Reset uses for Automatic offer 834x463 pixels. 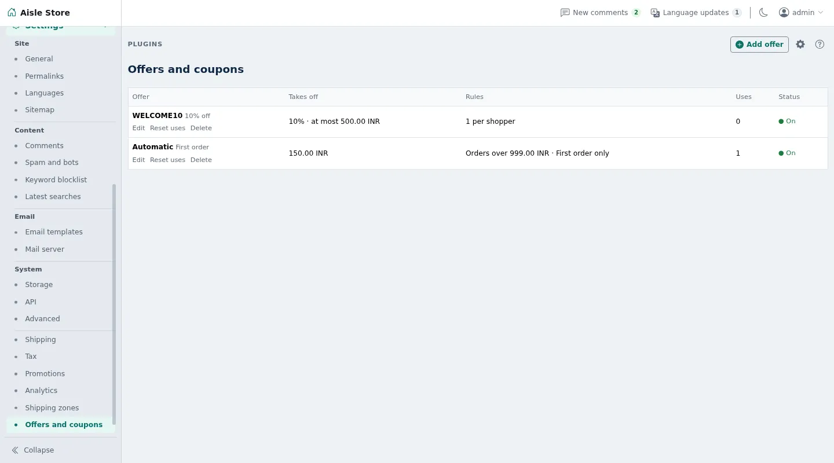click(167, 160)
